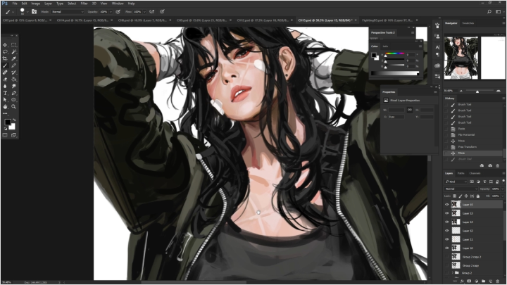Open the File menu
The image size is (507, 285).
[15, 4]
